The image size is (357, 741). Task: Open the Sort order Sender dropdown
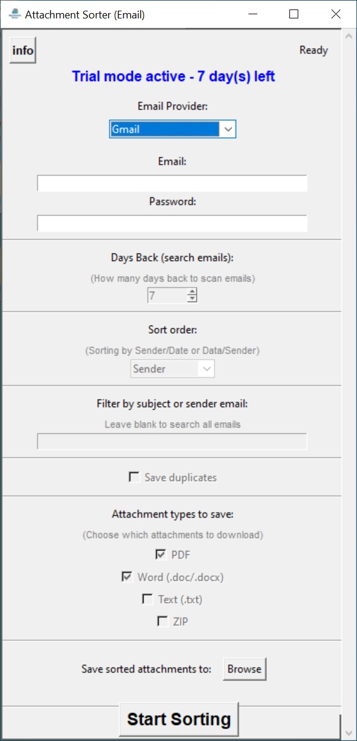tap(173, 369)
